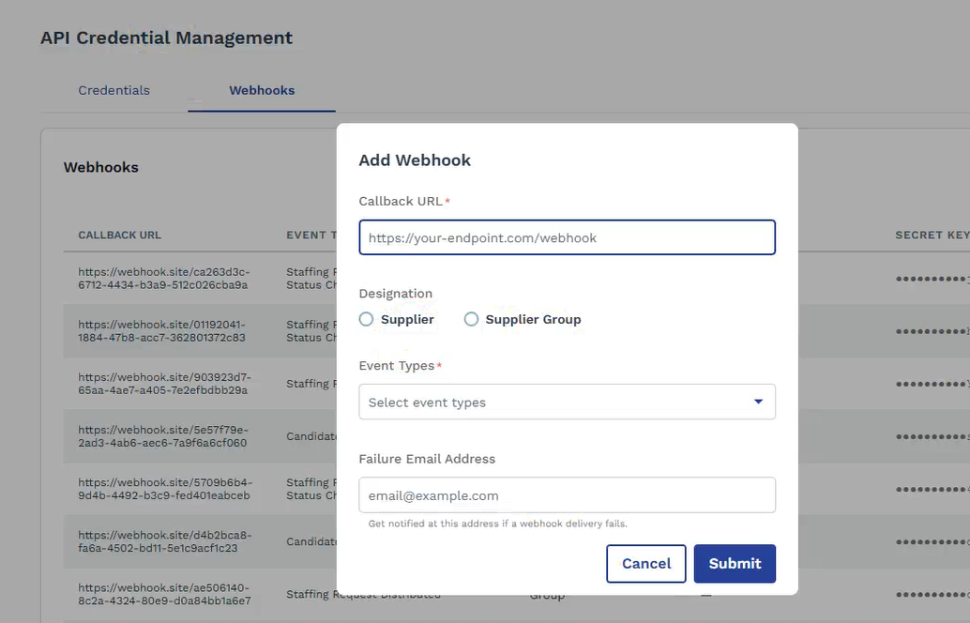Submit the new webhook
This screenshot has width=970, height=623.
(735, 564)
